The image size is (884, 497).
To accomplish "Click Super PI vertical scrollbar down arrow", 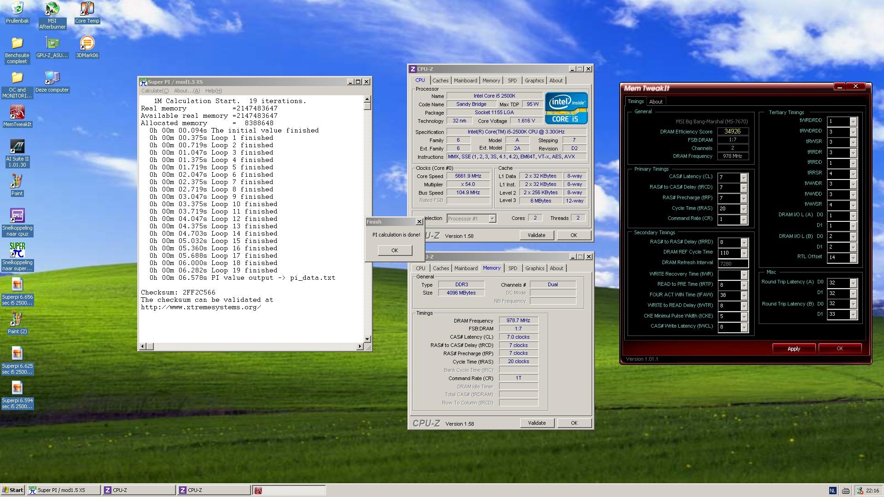I will click(367, 339).
